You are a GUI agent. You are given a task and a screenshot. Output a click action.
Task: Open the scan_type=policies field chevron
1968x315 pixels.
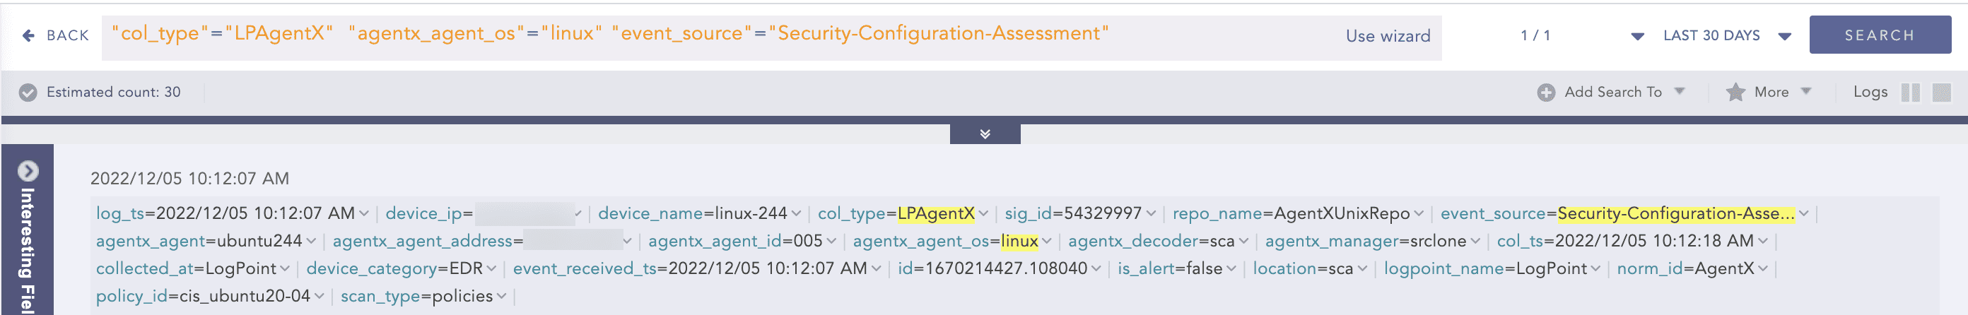(x=501, y=296)
